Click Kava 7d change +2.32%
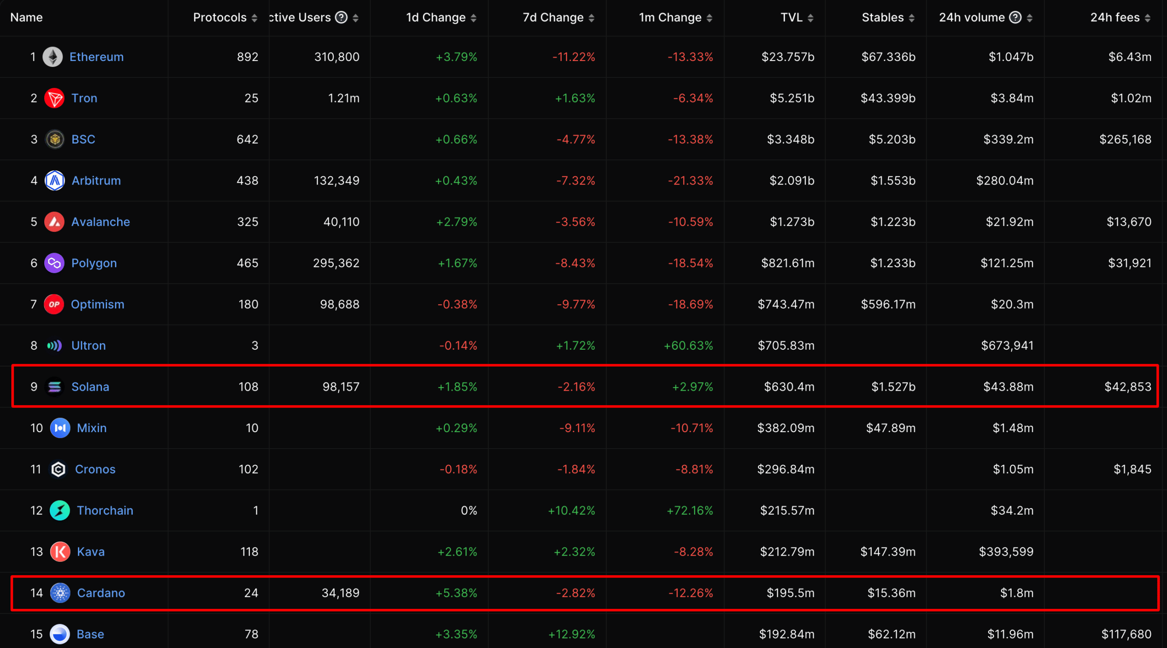This screenshot has height=648, width=1167. pos(574,552)
